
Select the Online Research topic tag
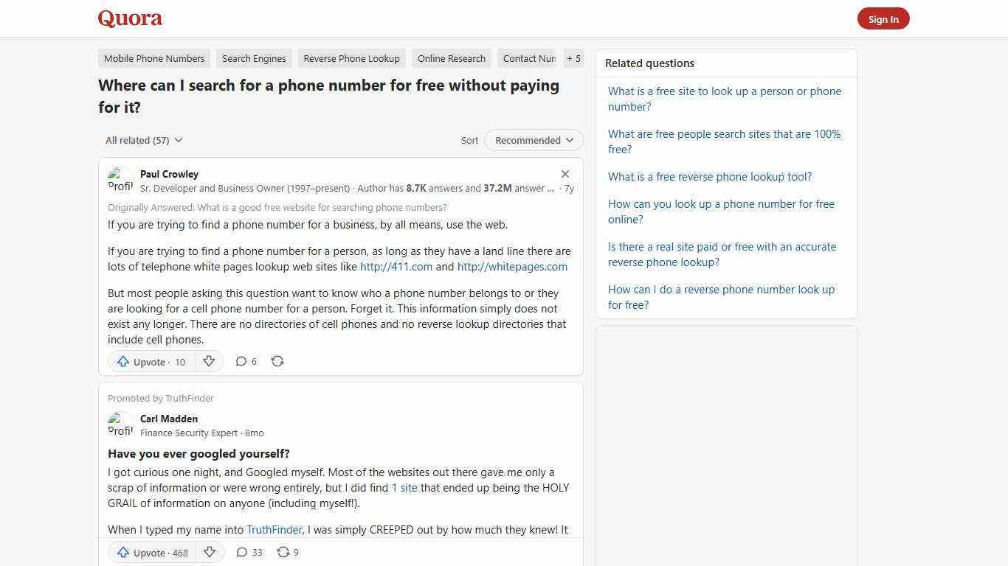tap(451, 58)
